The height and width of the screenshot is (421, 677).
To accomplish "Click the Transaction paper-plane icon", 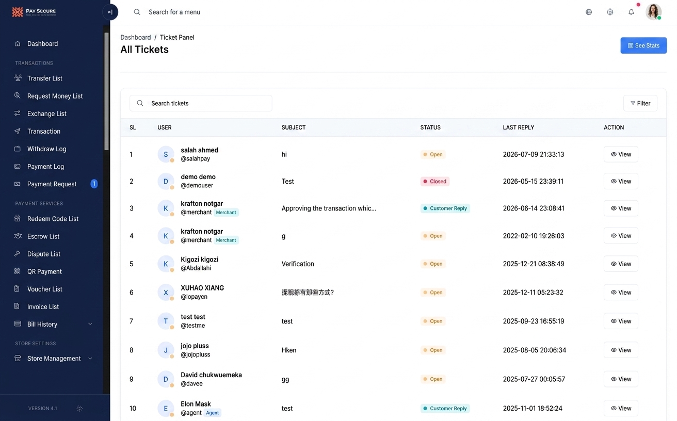I will click(18, 131).
